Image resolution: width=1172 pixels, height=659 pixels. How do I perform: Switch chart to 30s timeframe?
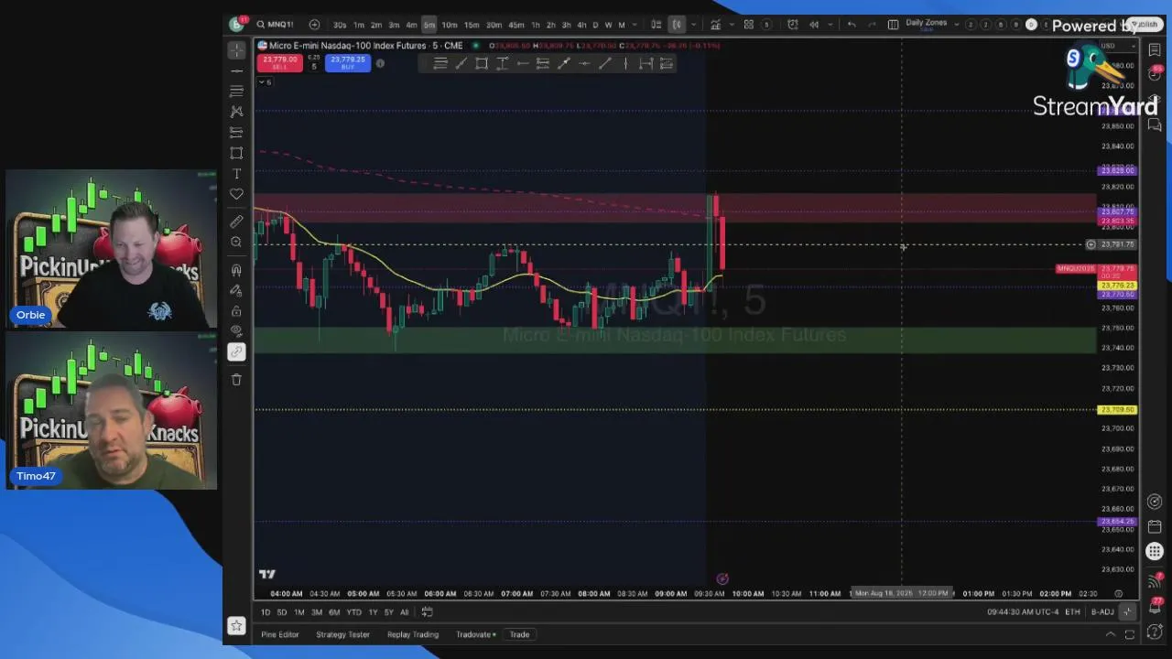click(340, 25)
